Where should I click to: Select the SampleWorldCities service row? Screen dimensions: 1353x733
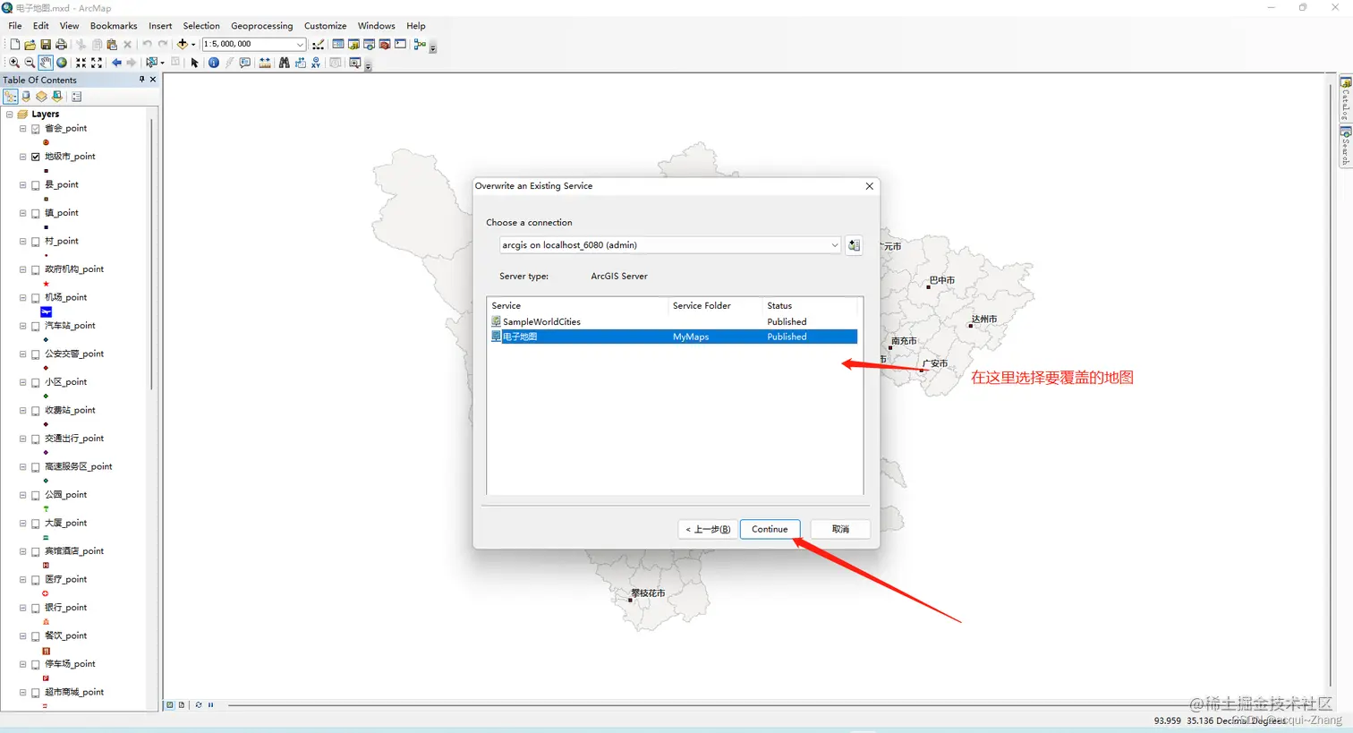click(673, 321)
